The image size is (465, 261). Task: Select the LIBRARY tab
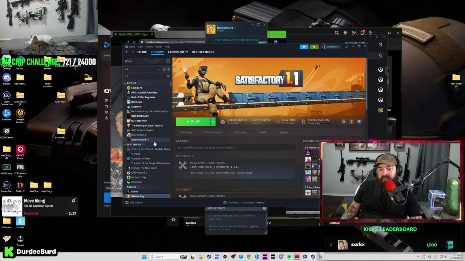click(x=157, y=52)
